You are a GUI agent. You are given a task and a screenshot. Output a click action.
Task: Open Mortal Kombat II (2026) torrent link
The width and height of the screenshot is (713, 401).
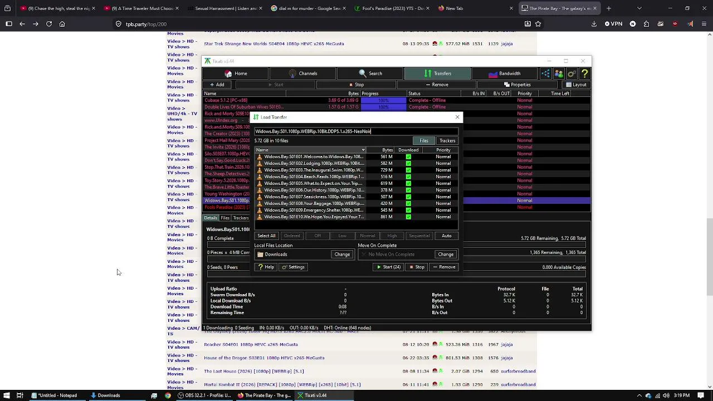coord(282,384)
